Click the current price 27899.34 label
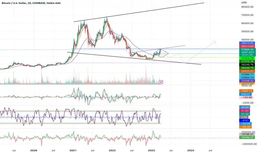Image resolution: width=259 pixels, height=153 pixels. point(247,50)
